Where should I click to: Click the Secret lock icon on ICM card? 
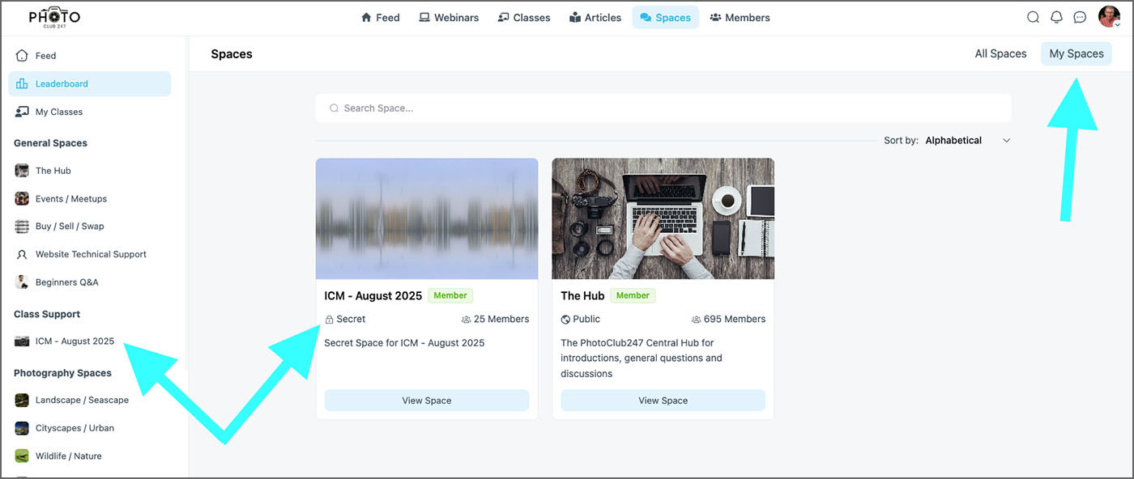(x=329, y=320)
